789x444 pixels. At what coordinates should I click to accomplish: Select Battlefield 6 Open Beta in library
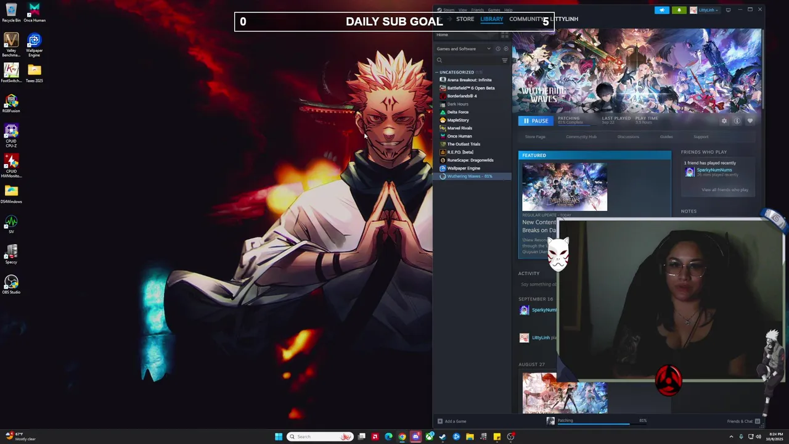pyautogui.click(x=470, y=88)
